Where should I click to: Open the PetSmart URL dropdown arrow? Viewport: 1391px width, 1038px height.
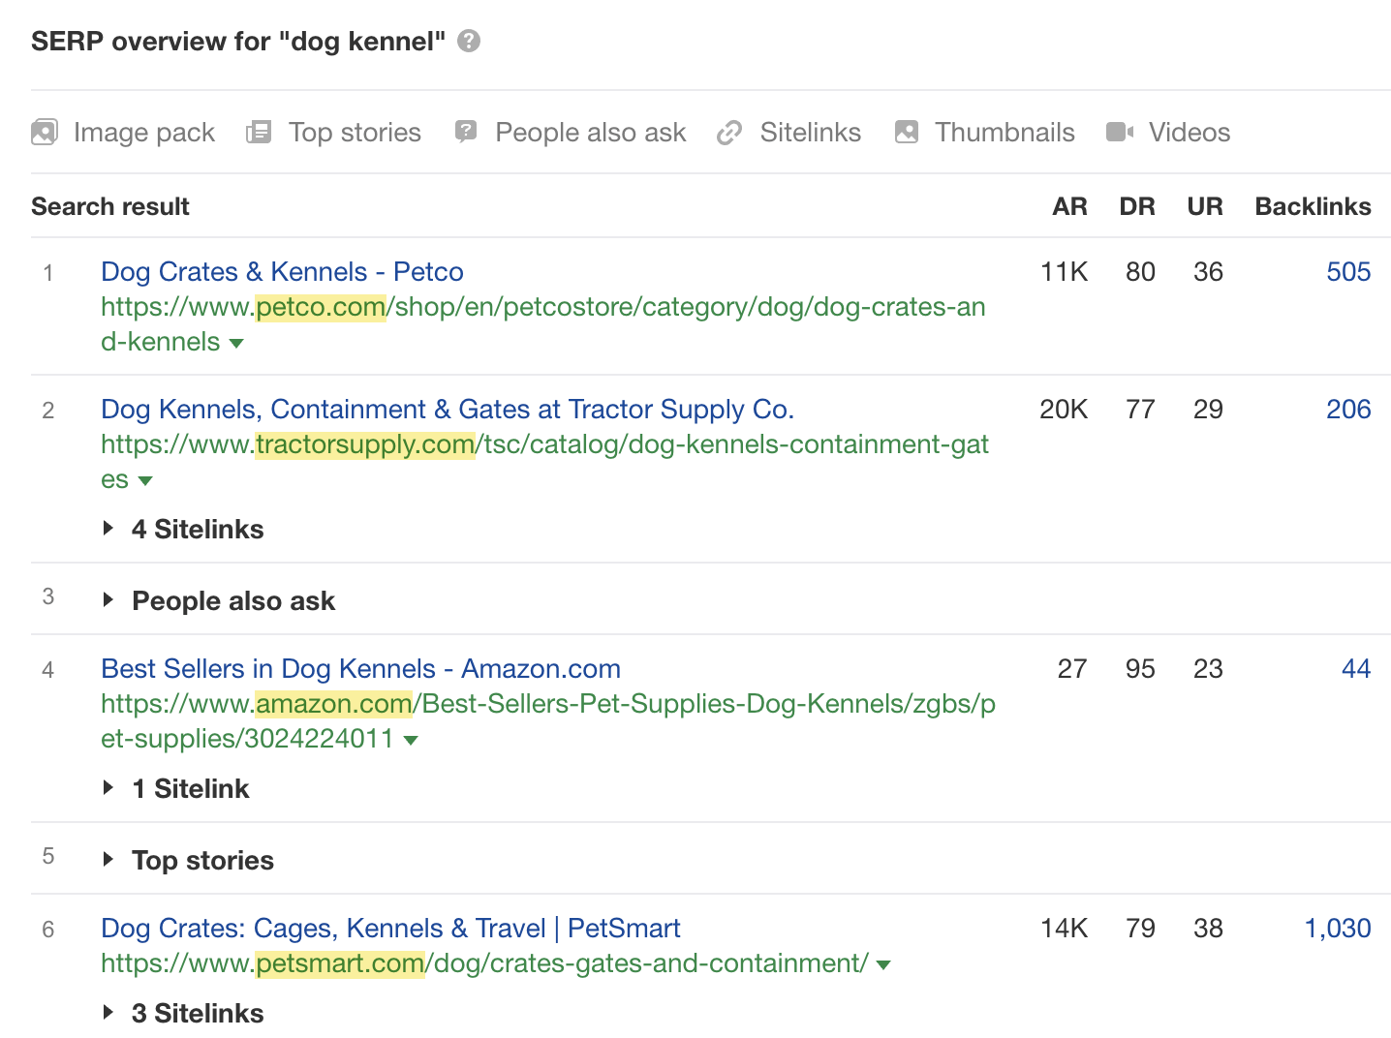pos(882,964)
